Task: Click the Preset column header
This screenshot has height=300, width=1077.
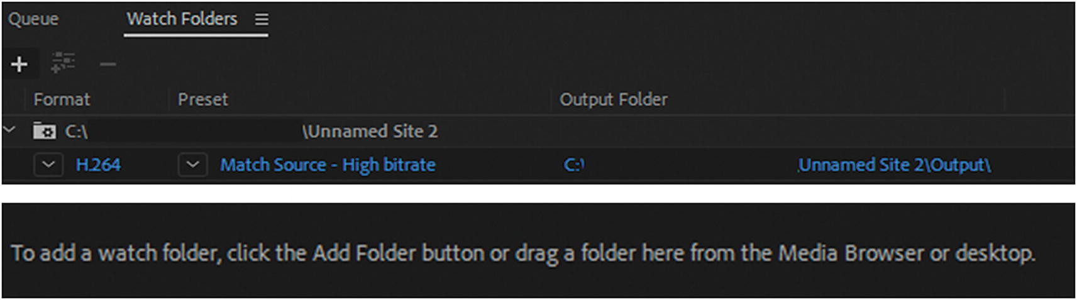Action: click(202, 99)
